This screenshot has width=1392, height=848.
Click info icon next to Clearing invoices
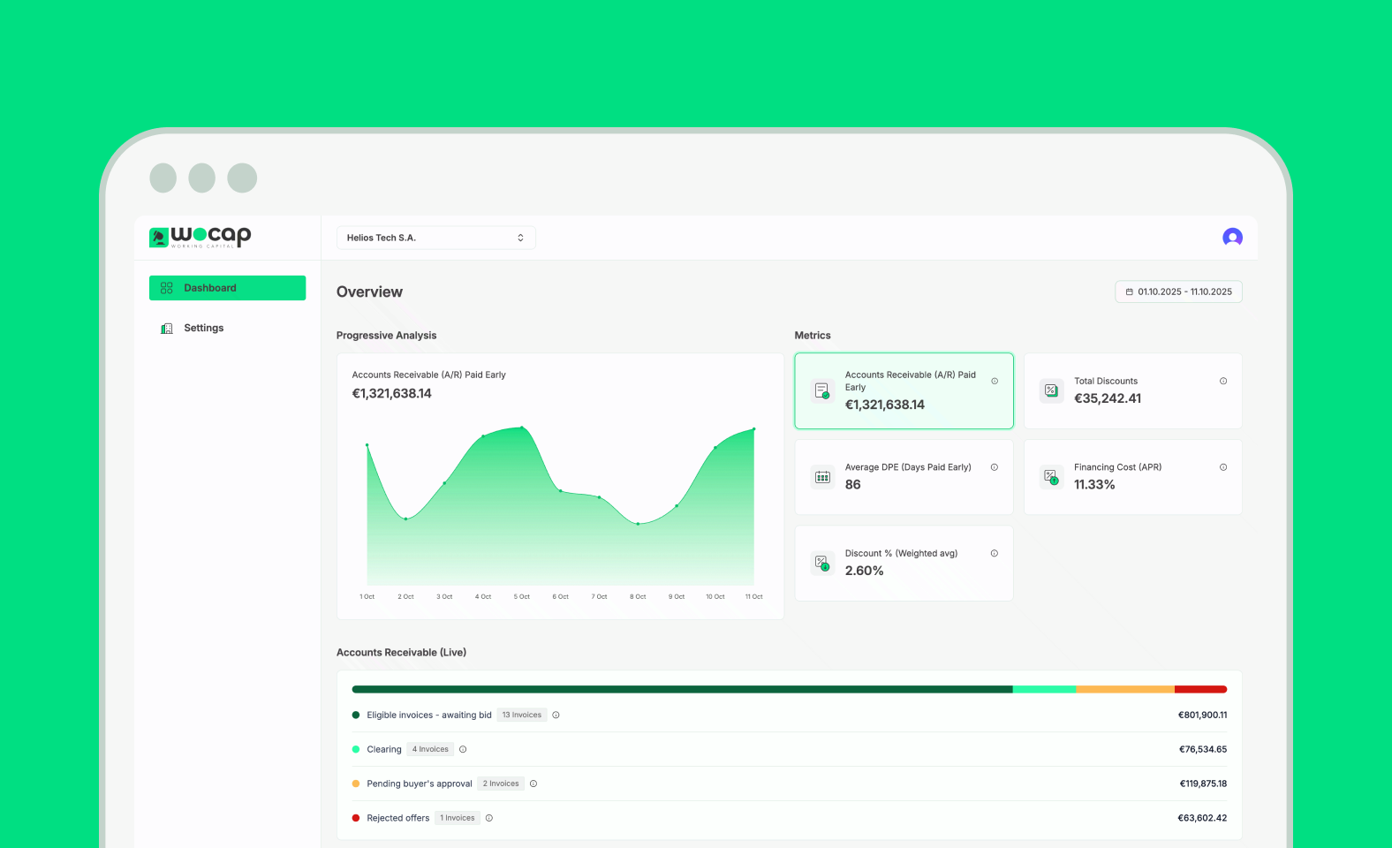463,749
